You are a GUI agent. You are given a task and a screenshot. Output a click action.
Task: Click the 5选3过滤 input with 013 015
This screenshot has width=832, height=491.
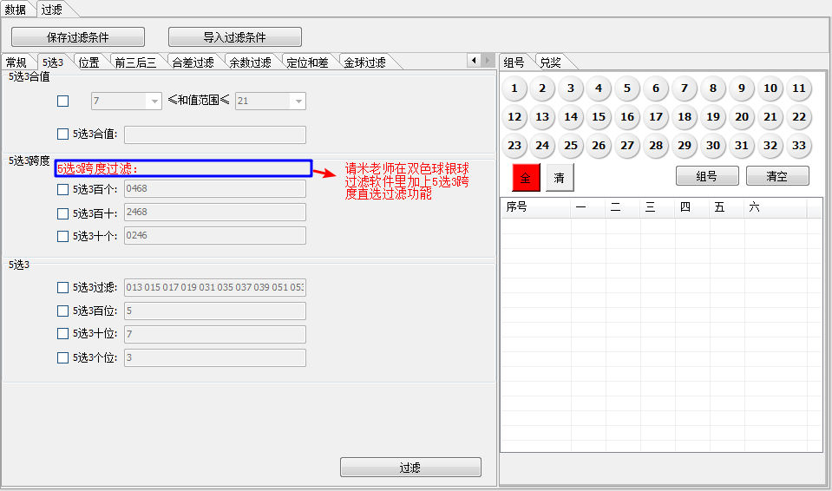pos(215,288)
